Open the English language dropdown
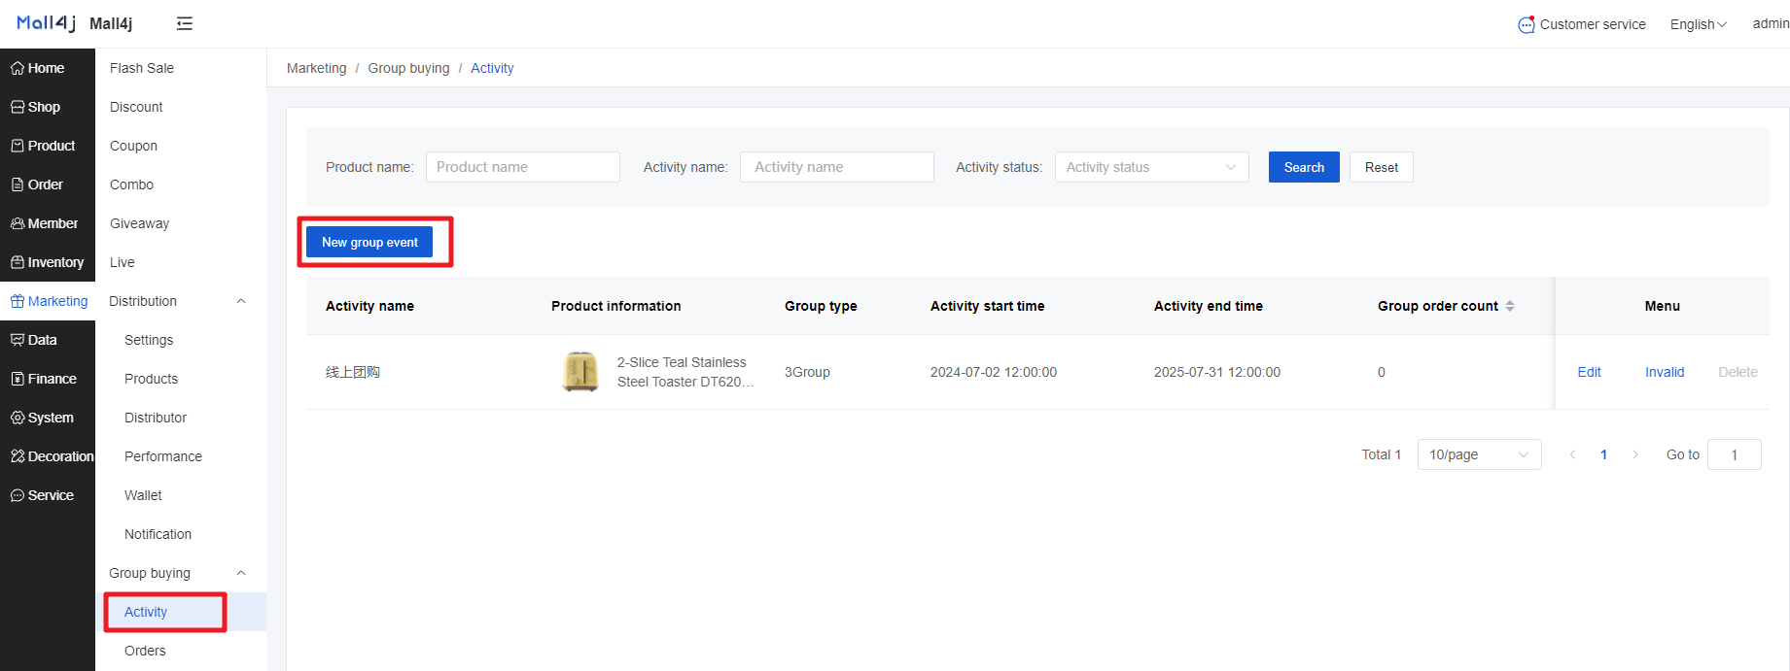 (1698, 24)
